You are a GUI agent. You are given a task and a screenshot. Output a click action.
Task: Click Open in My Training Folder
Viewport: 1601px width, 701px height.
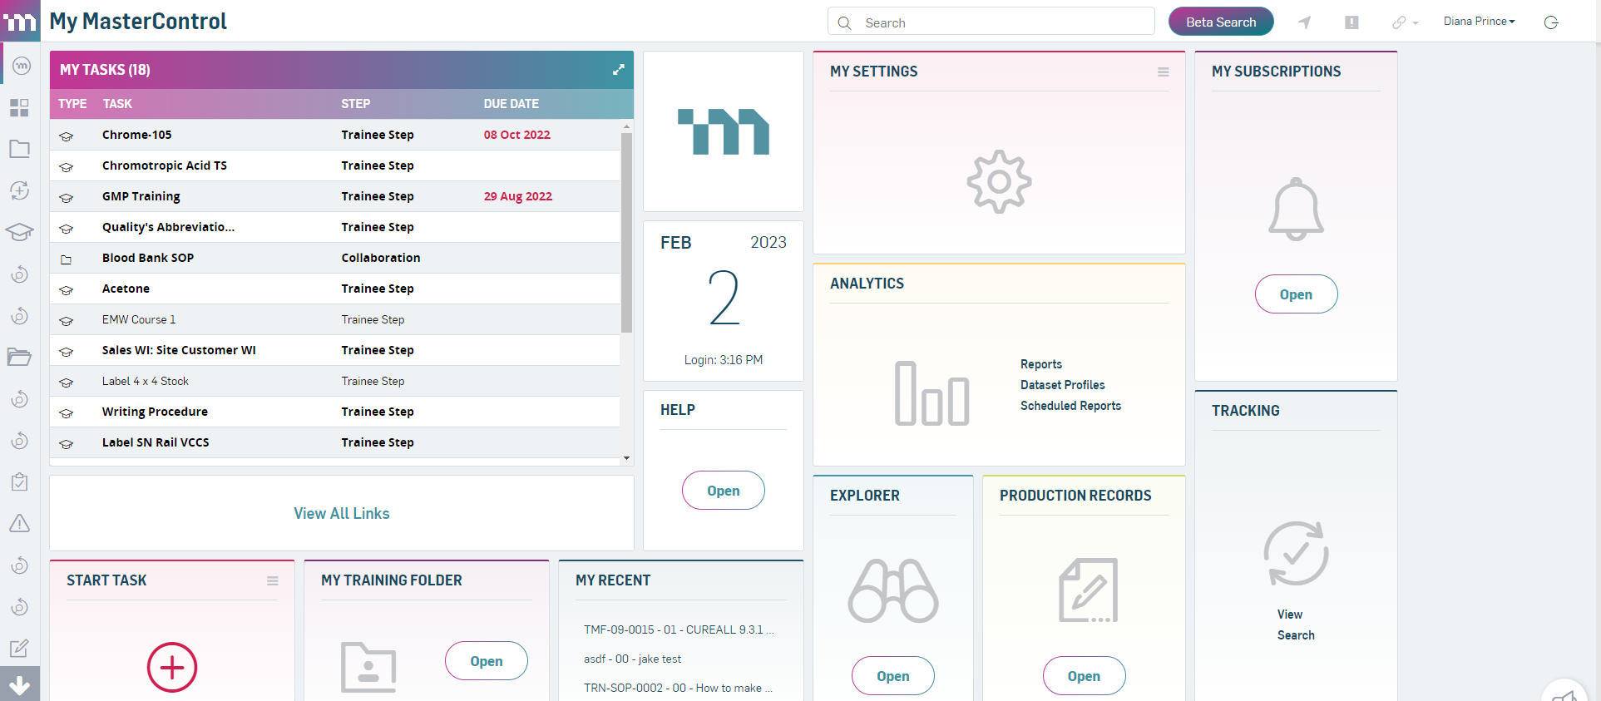(x=487, y=661)
